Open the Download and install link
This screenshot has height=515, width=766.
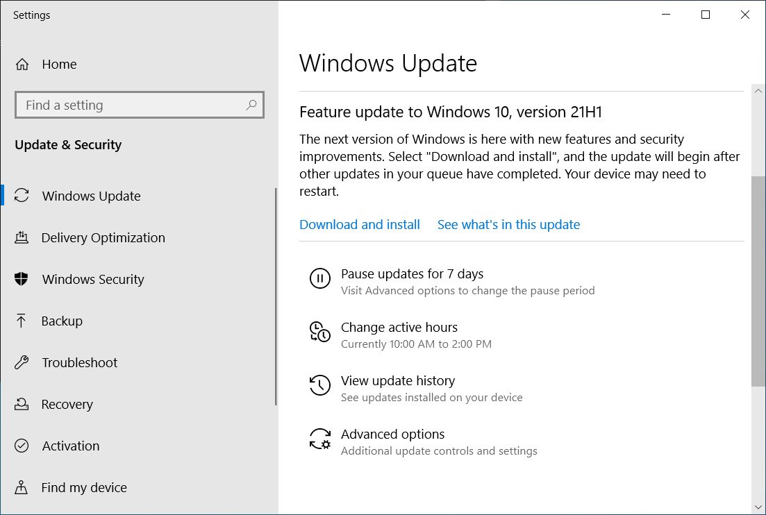click(x=359, y=224)
